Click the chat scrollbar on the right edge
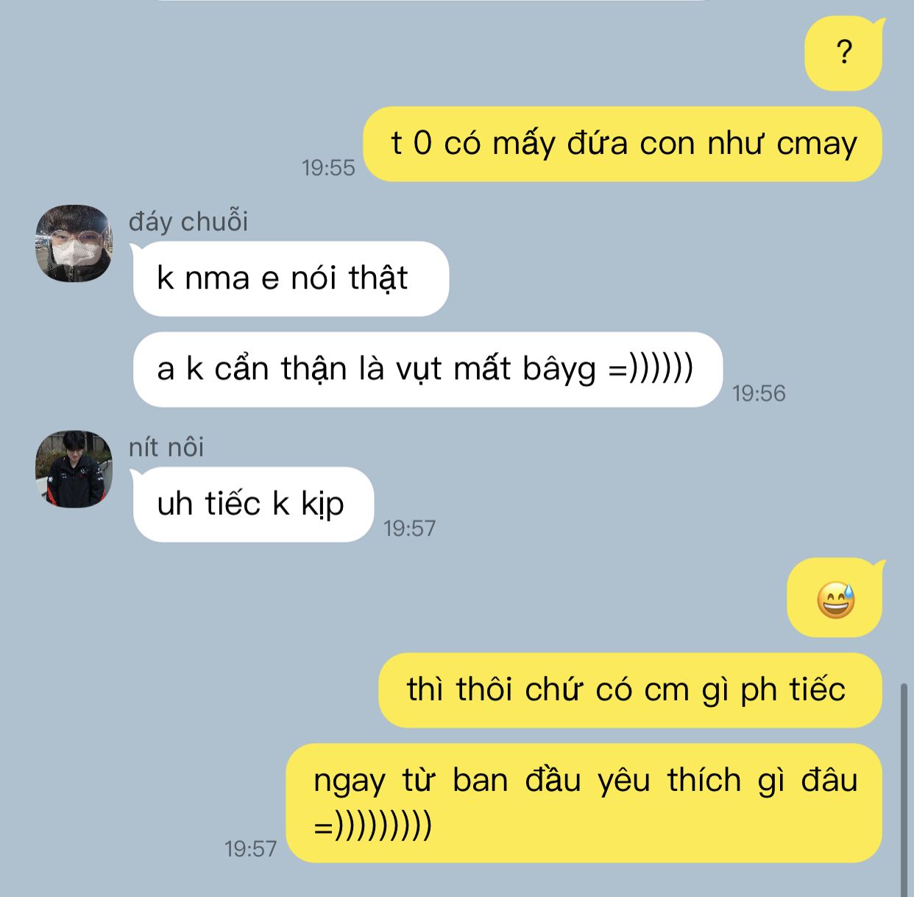 (x=904, y=789)
